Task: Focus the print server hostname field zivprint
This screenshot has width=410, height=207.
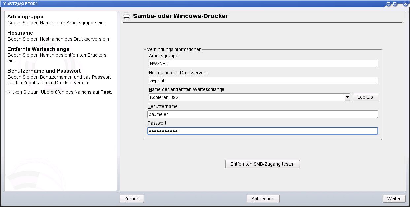Action: tap(262, 81)
